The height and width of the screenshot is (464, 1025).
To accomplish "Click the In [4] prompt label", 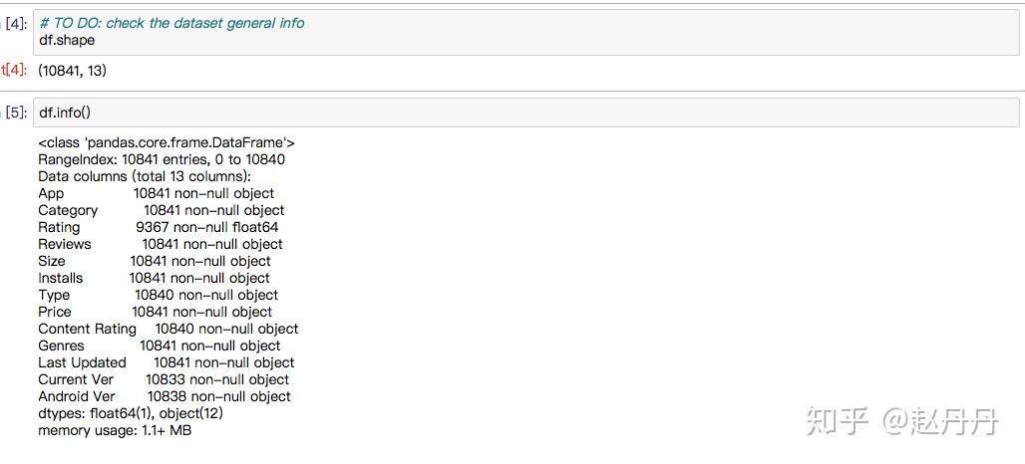I will pyautogui.click(x=14, y=24).
